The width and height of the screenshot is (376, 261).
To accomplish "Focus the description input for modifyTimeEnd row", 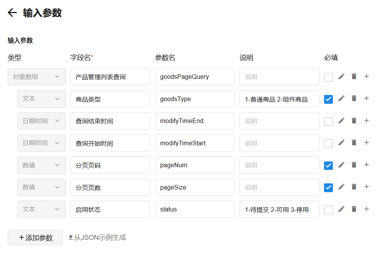I will coord(279,121).
